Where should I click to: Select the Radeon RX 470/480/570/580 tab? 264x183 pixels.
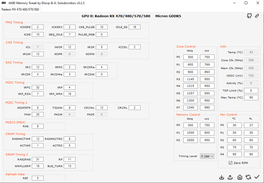20,10
